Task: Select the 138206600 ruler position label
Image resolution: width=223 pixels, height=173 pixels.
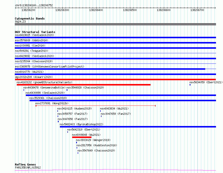Action: tap(164, 10)
